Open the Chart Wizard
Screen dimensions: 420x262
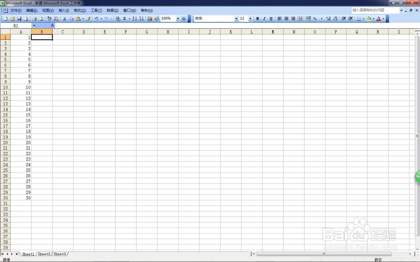(150, 18)
